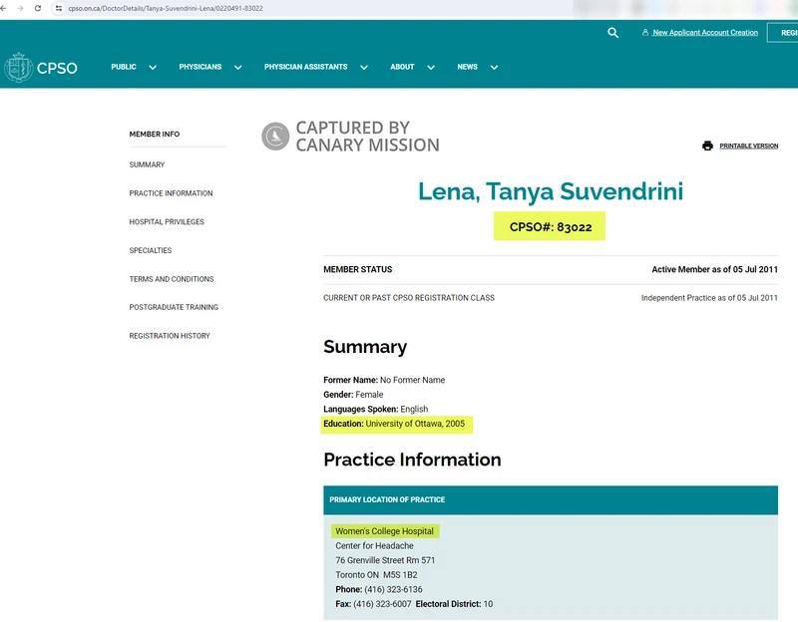Expand the Physician Assistants chevron

click(x=364, y=67)
